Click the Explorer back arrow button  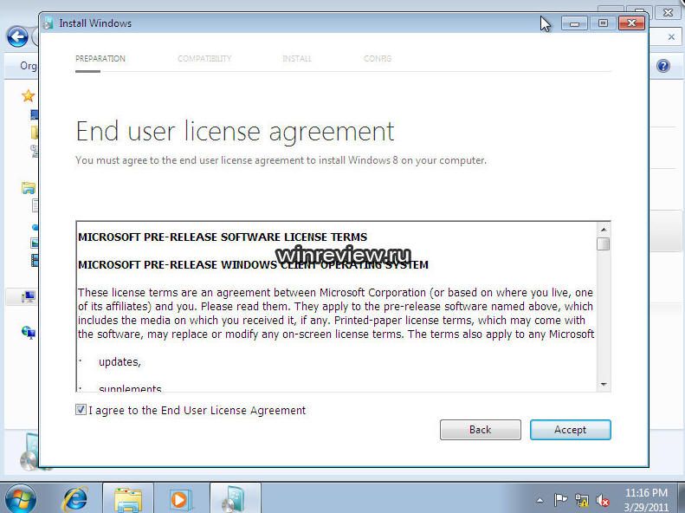click(16, 37)
